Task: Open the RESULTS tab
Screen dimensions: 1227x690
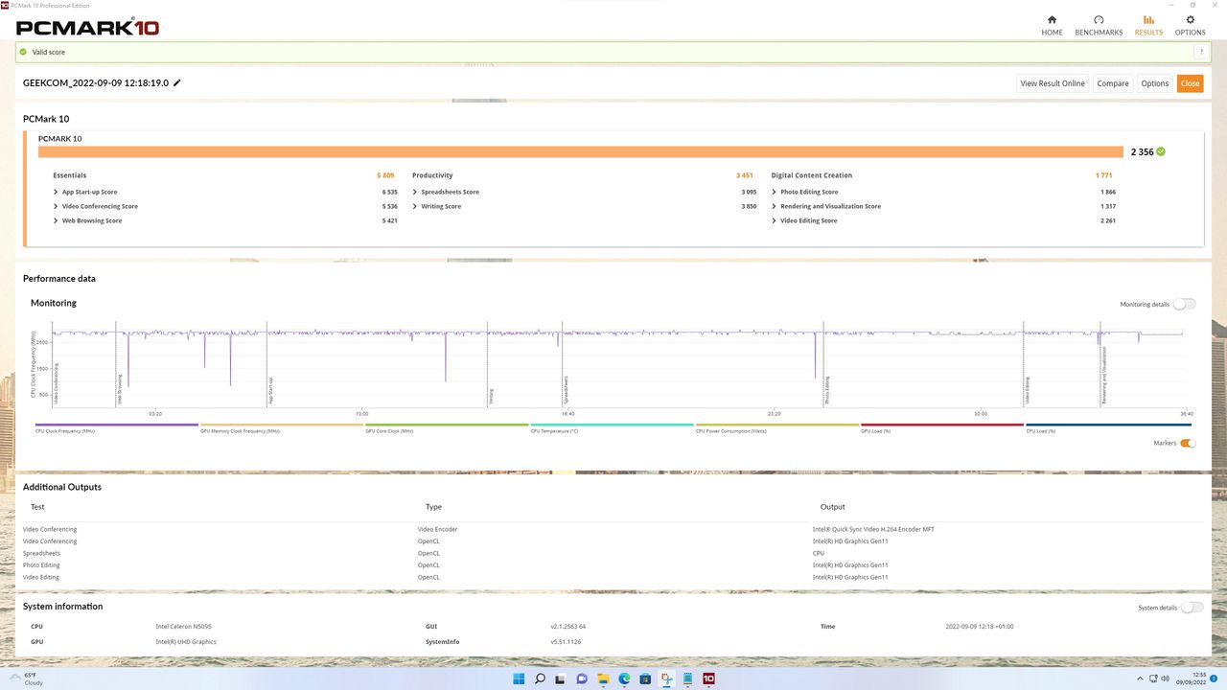Action: coord(1148,26)
